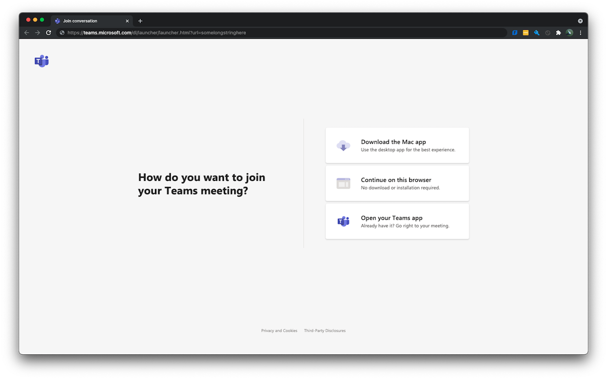607x379 pixels.
Task: Click the browser forward arrow
Action: click(x=37, y=33)
